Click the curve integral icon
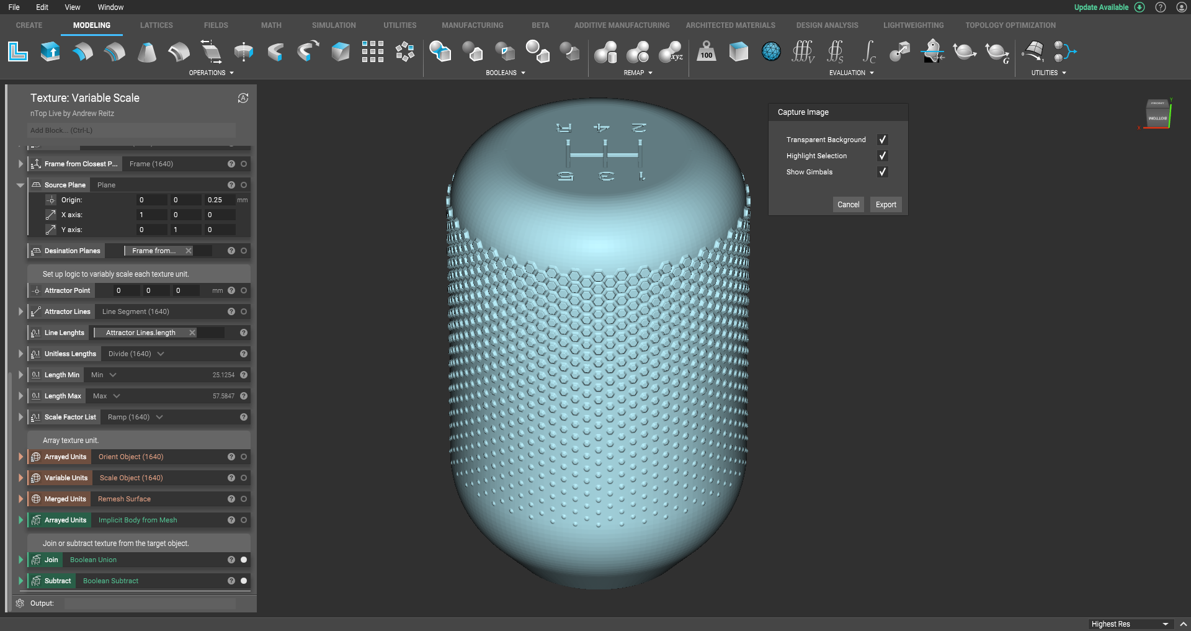Viewport: 1191px width, 631px height. pos(868,51)
